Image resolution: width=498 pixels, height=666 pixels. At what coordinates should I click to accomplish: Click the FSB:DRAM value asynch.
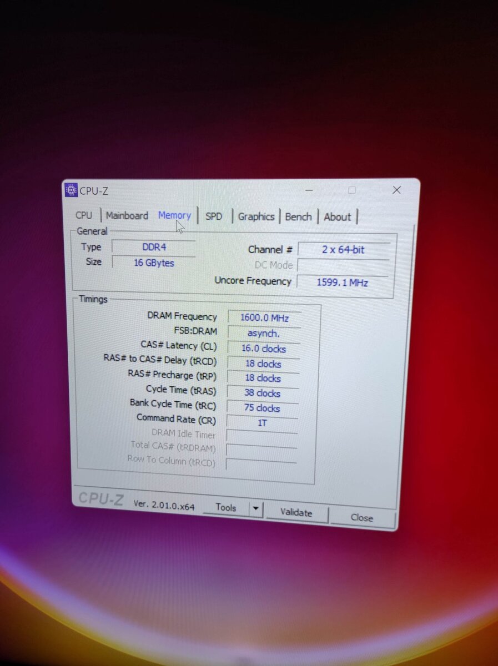pos(264,334)
